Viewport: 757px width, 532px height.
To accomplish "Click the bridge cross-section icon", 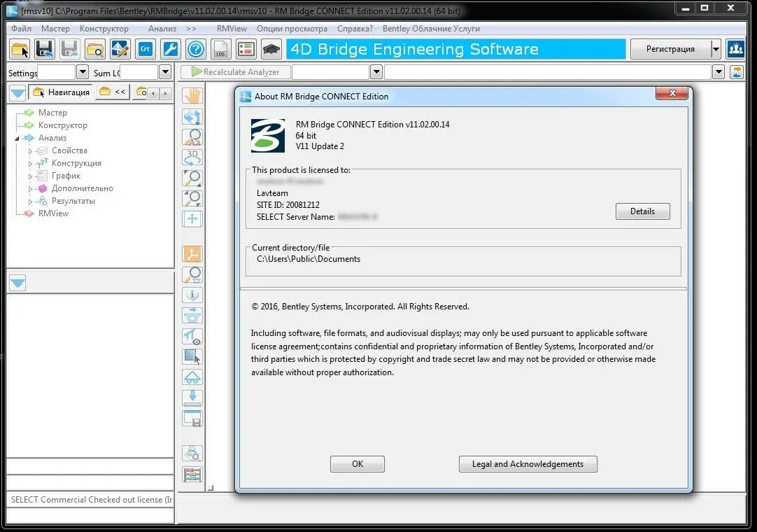I will click(x=192, y=316).
